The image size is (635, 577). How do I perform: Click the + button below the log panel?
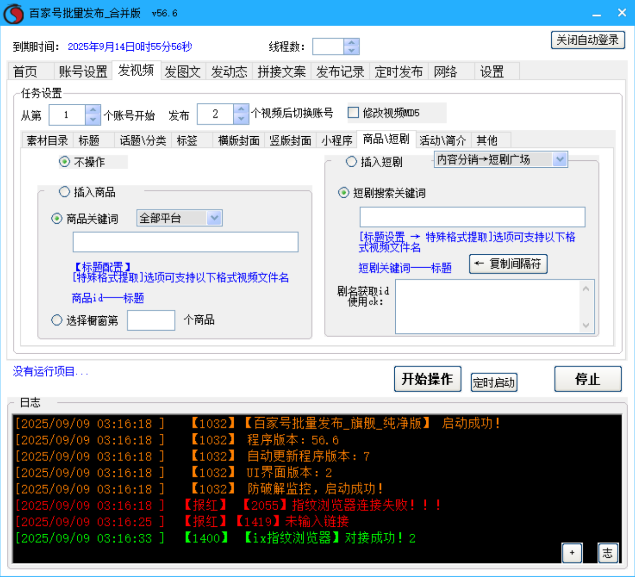[572, 553]
